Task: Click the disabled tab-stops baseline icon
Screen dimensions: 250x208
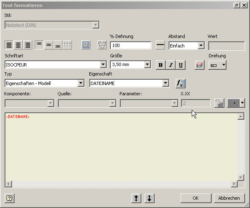Action: 67,45
